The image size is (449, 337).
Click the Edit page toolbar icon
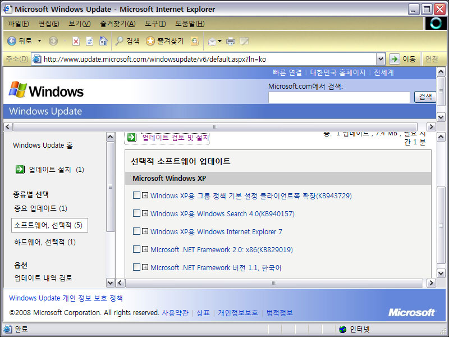[244, 42]
